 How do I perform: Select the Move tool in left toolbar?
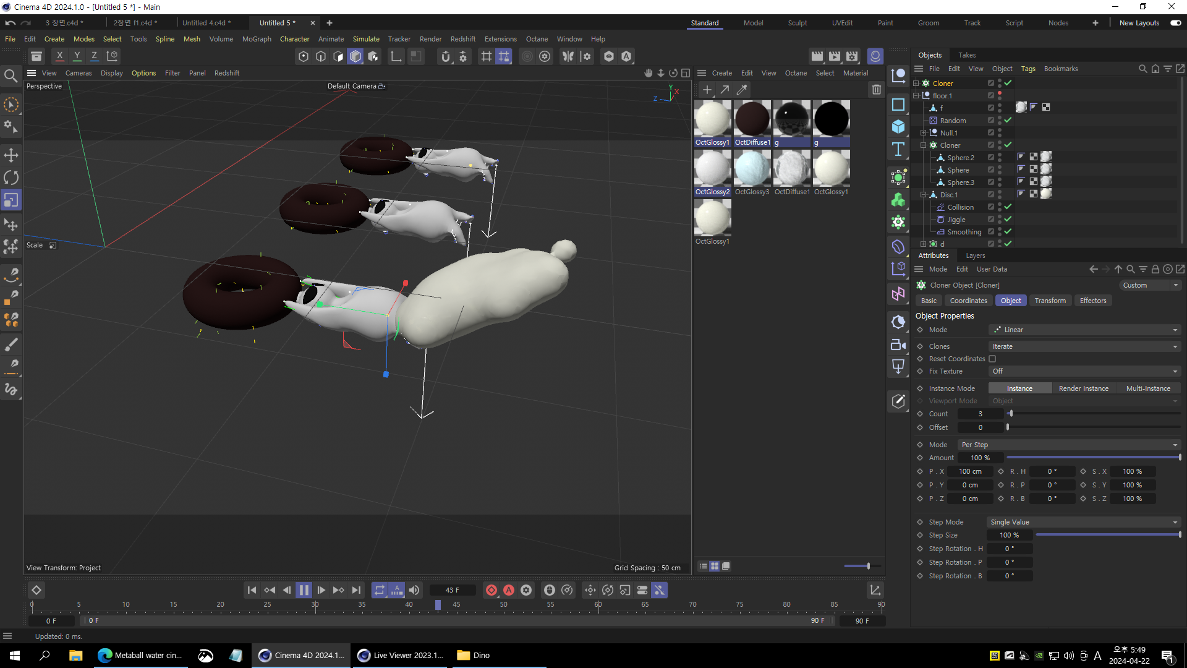(x=11, y=155)
